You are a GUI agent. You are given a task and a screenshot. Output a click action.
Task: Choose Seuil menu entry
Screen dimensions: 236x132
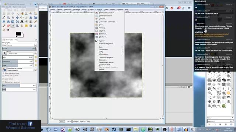pyautogui.click(x=110, y=25)
